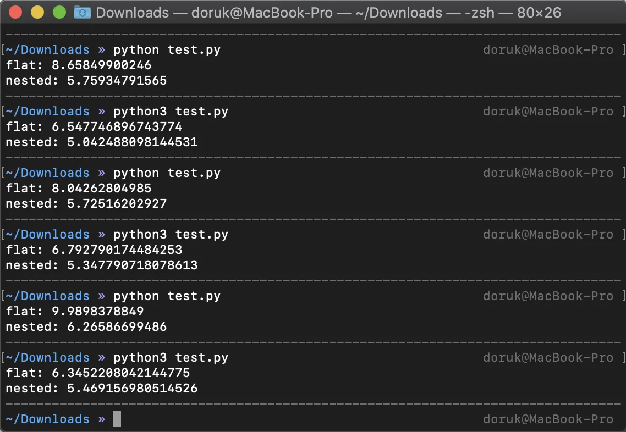Image resolution: width=626 pixels, height=432 pixels.
Task: Click the output line nested: 6.26586699486
Action: 86,327
